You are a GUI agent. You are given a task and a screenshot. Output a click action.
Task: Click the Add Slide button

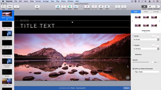pyautogui.click(x=17, y=6)
